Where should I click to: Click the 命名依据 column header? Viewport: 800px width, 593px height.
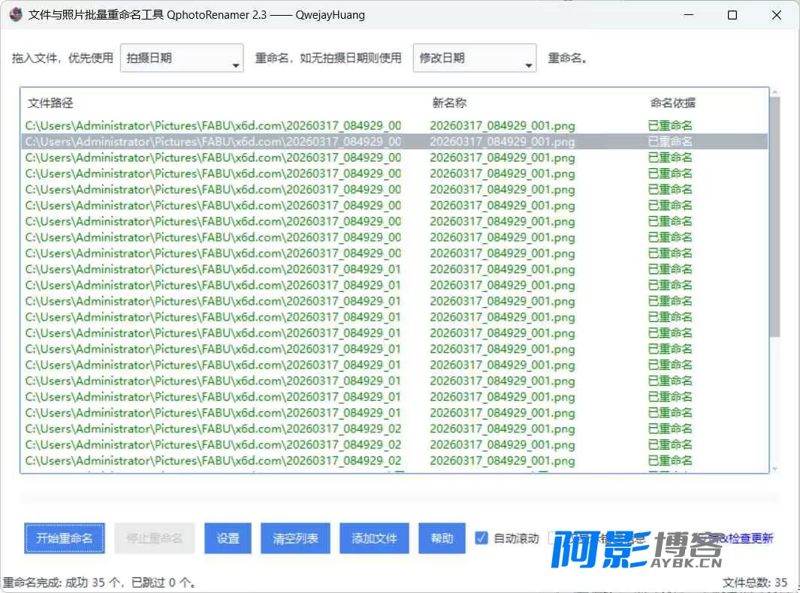click(672, 103)
